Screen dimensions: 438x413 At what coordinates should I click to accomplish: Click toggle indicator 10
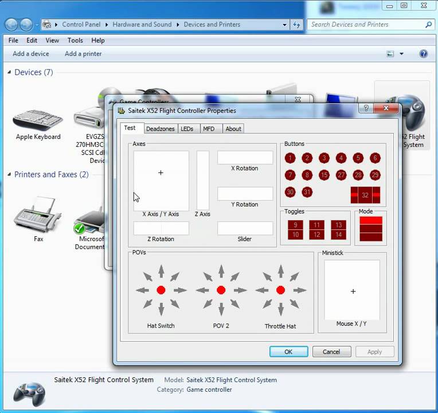[x=295, y=235]
